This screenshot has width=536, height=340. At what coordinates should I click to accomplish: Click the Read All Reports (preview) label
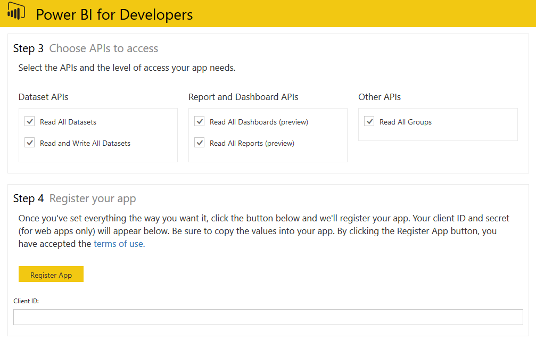coord(252,143)
